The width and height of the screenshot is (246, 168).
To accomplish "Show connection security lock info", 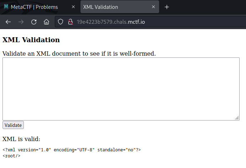I will tap(70, 22).
